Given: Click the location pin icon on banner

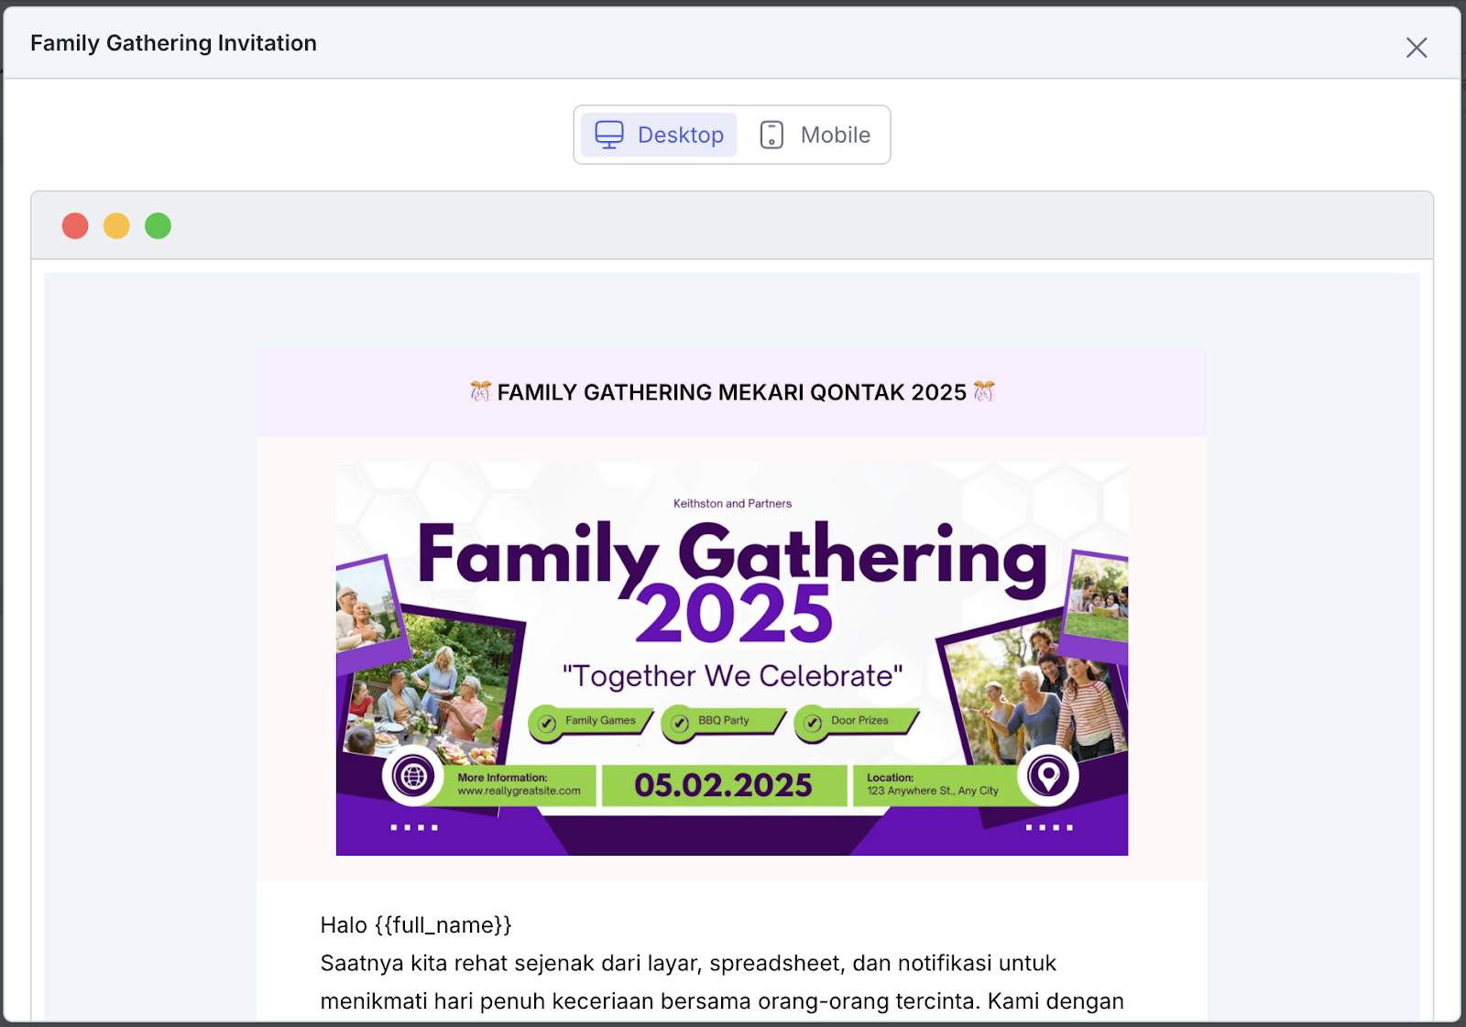Looking at the screenshot, I should pos(1048,777).
